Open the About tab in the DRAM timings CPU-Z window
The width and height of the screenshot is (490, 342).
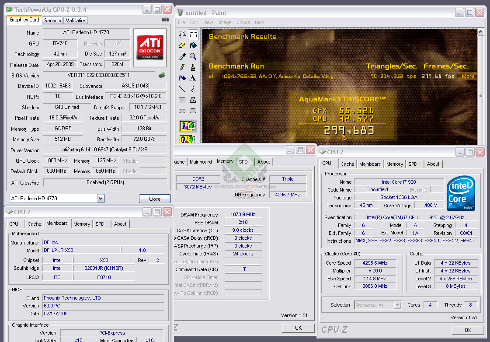pos(264,162)
